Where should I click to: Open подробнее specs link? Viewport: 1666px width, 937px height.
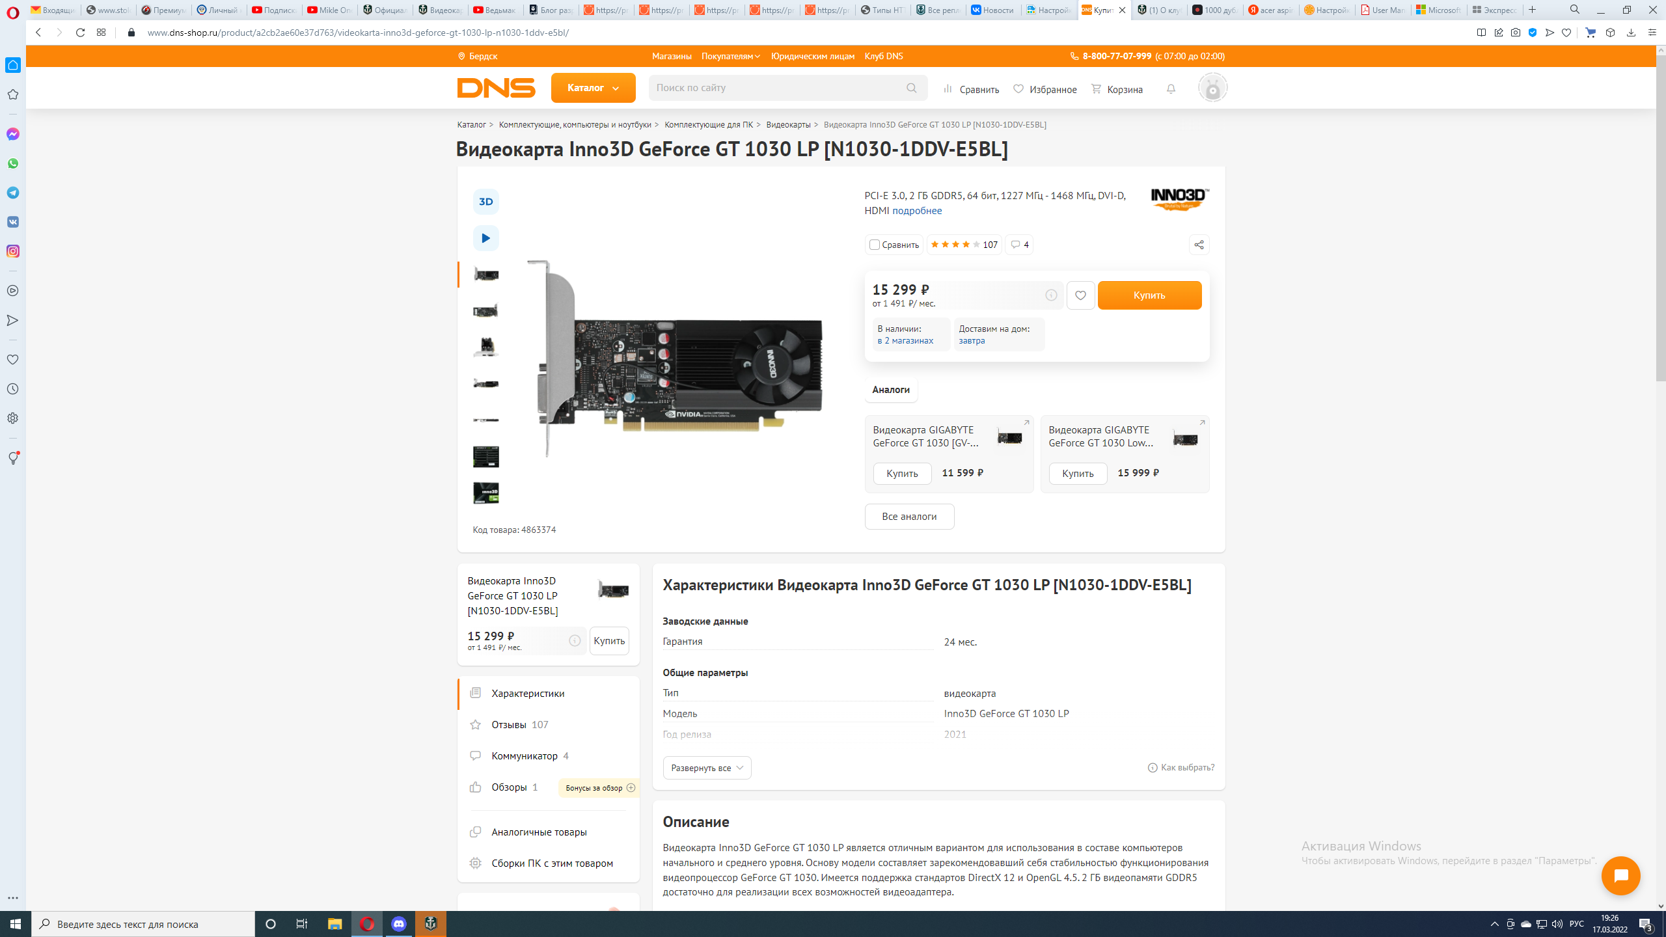(916, 211)
